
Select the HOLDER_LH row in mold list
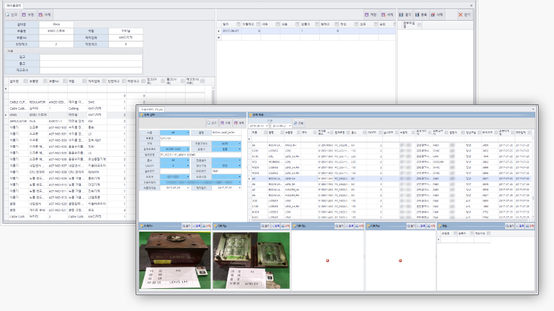391,189
